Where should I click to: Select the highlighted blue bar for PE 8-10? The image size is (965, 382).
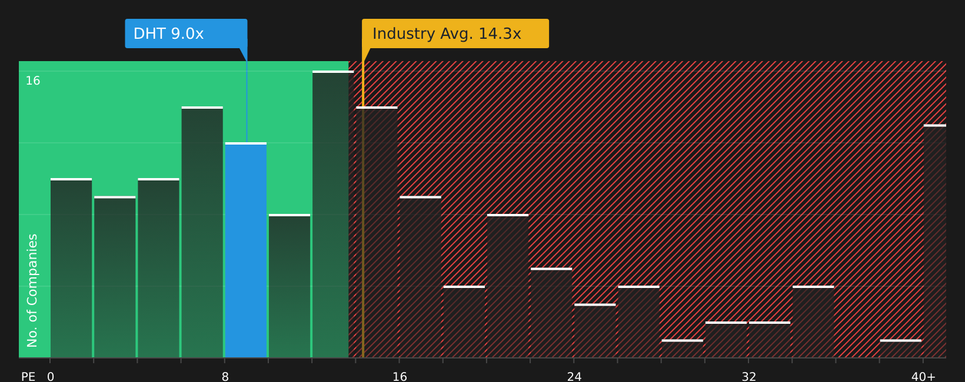246,250
